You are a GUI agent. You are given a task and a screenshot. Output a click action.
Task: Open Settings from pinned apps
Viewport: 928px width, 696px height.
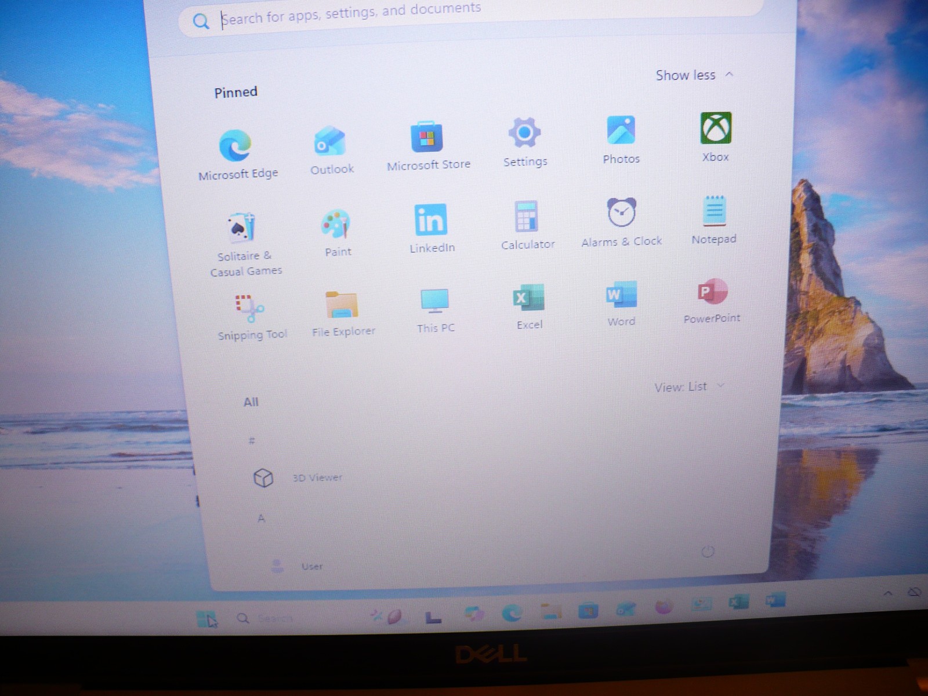[525, 142]
